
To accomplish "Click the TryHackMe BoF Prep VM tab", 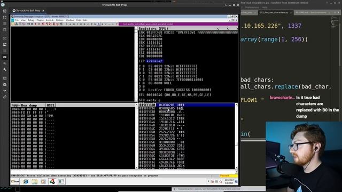I will coord(28,11).
